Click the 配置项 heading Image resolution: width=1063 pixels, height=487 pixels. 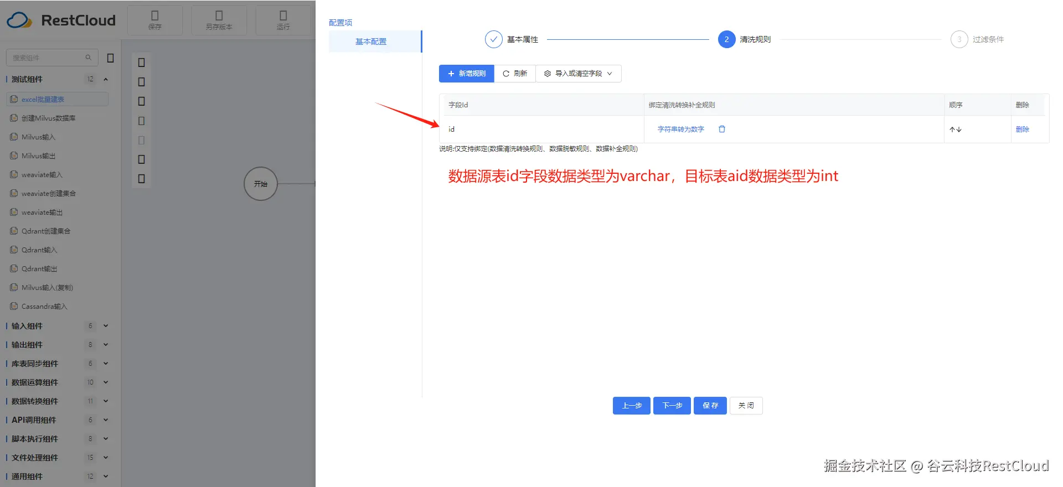tap(340, 23)
